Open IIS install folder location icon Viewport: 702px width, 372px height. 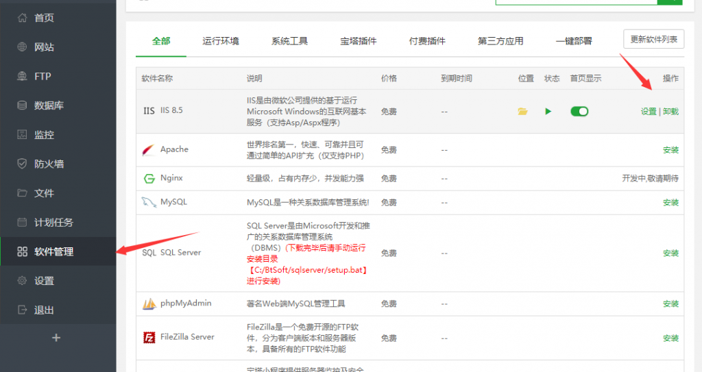(x=522, y=112)
